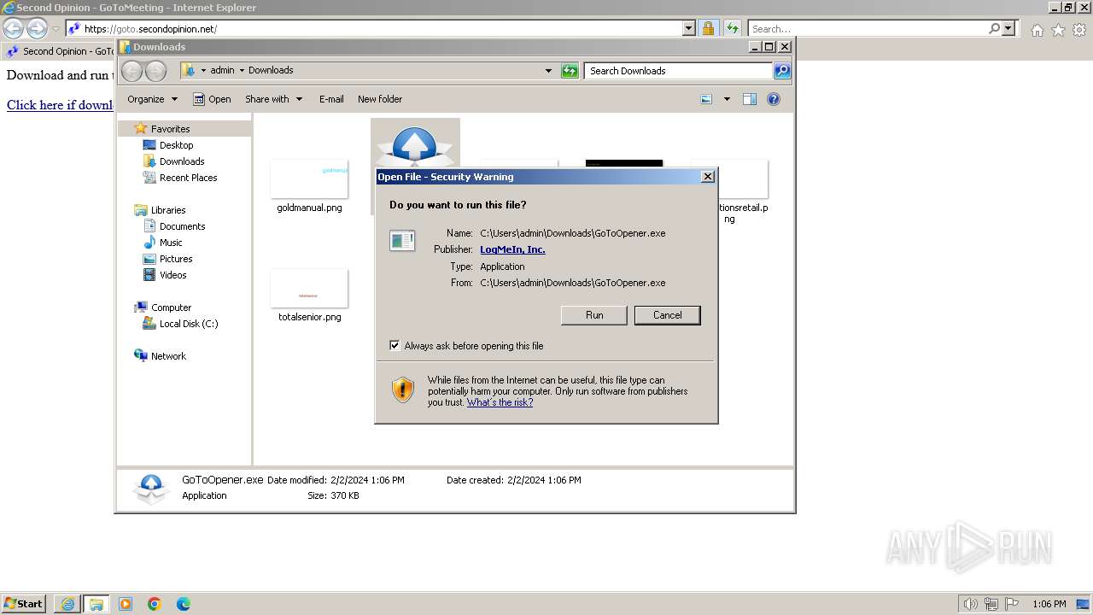The height and width of the screenshot is (615, 1093).
Task: Go to the IE home page icon
Action: [1037, 30]
